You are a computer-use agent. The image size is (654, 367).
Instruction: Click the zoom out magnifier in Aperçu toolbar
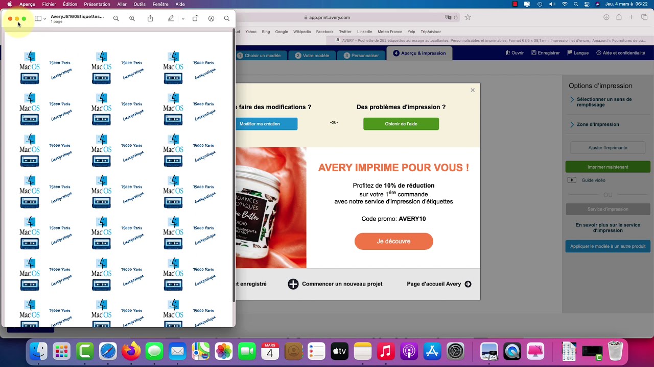pyautogui.click(x=116, y=18)
